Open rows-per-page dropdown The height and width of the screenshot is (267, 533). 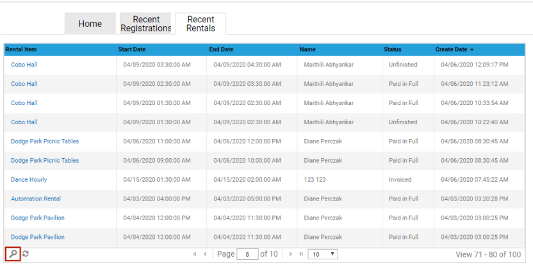tap(323, 254)
